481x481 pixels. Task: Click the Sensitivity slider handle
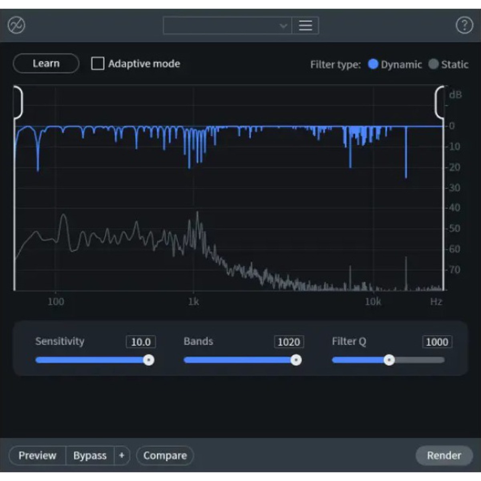pyautogui.click(x=149, y=360)
